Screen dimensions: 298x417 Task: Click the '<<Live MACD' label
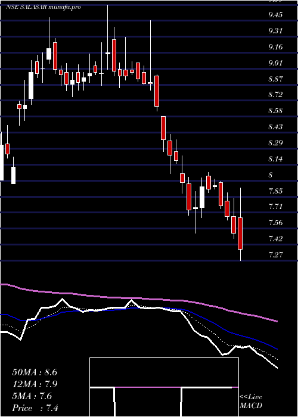pos(251,402)
